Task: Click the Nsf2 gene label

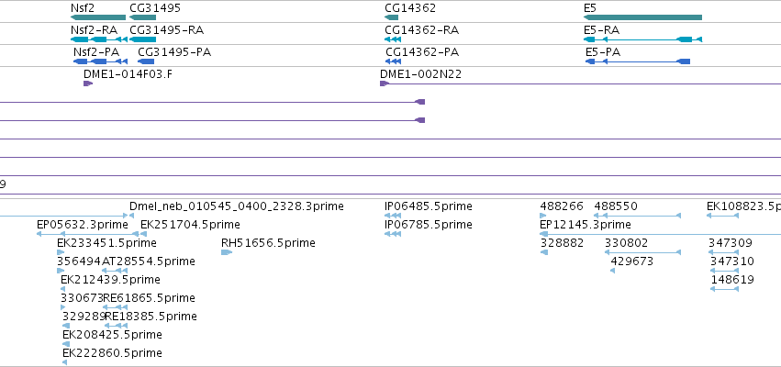Action: pos(83,8)
